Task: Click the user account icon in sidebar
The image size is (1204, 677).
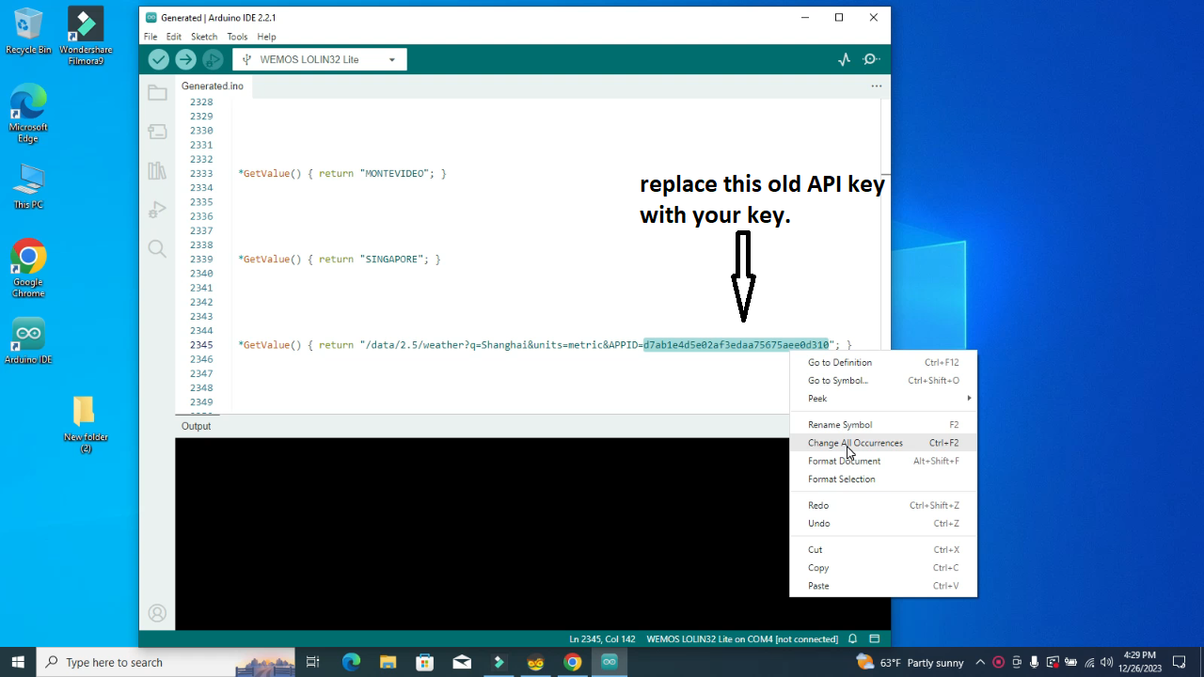Action: click(157, 613)
